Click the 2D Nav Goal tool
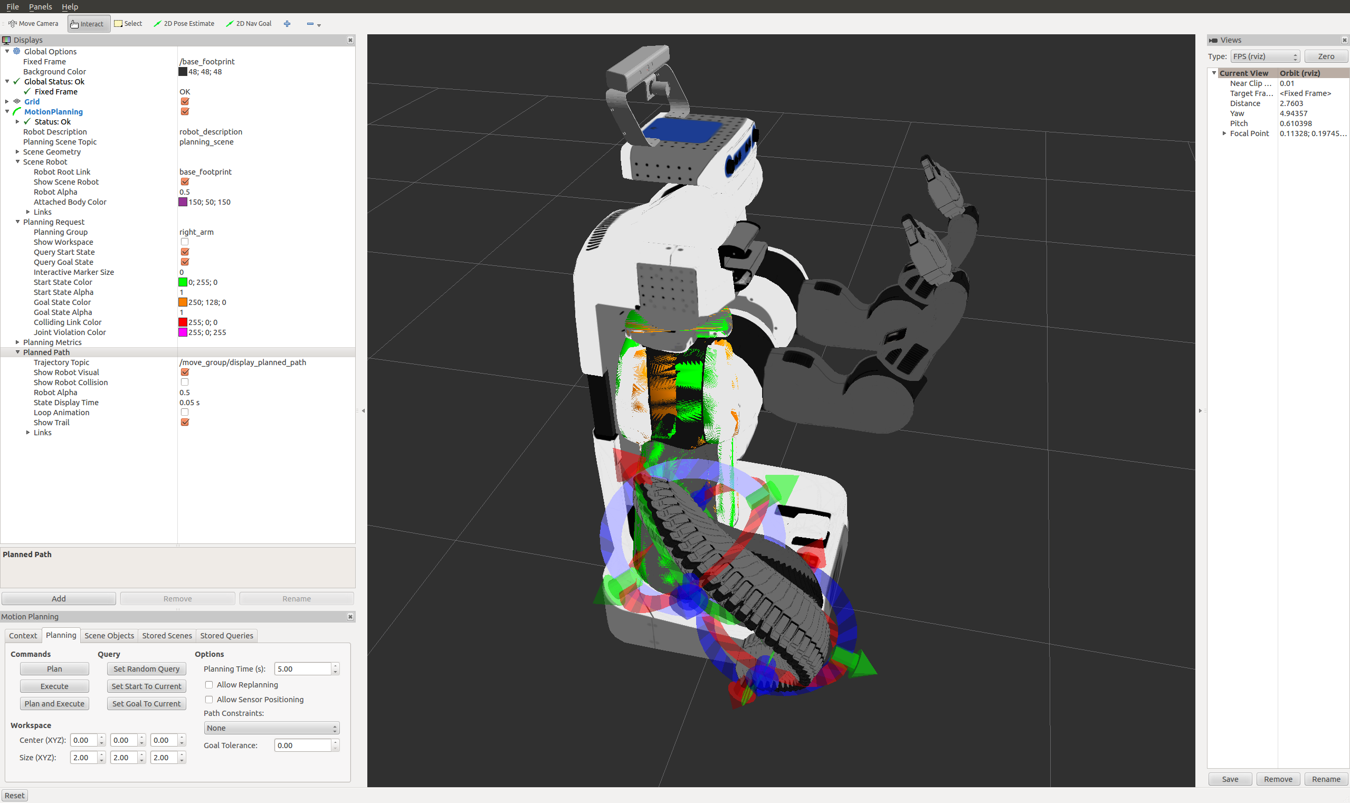Image resolution: width=1350 pixels, height=803 pixels. (x=249, y=24)
